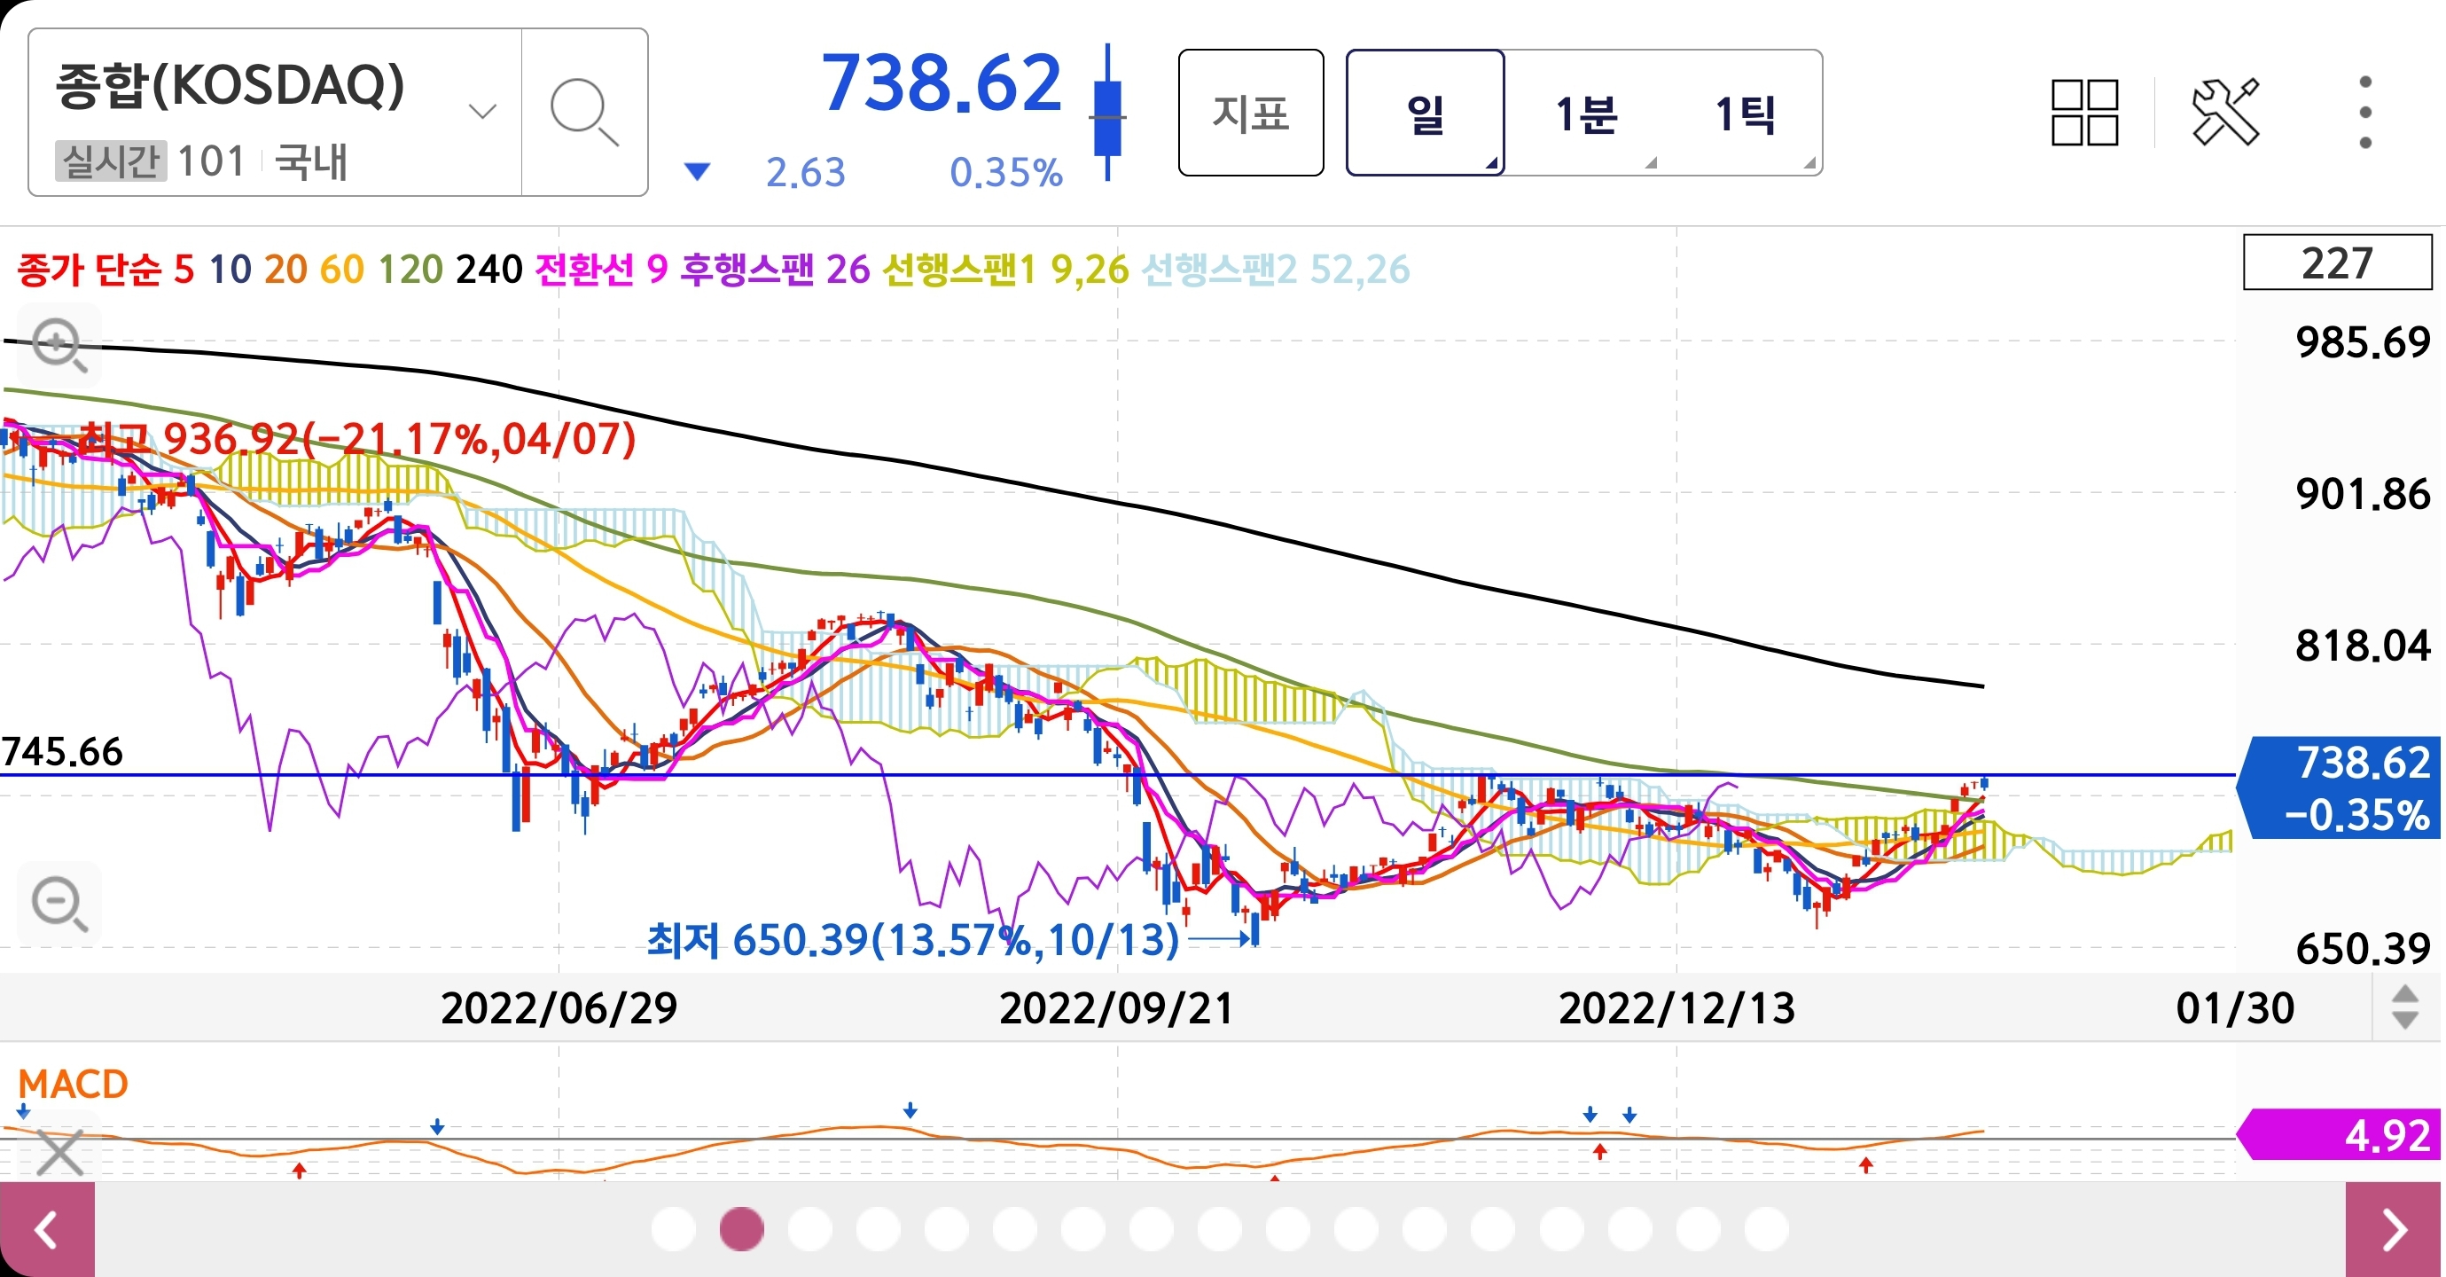This screenshot has width=2446, height=1277.
Task: Open the four-square layout grid icon
Action: pos(2084,112)
